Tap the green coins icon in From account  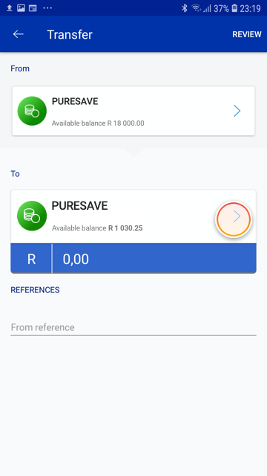click(x=32, y=111)
